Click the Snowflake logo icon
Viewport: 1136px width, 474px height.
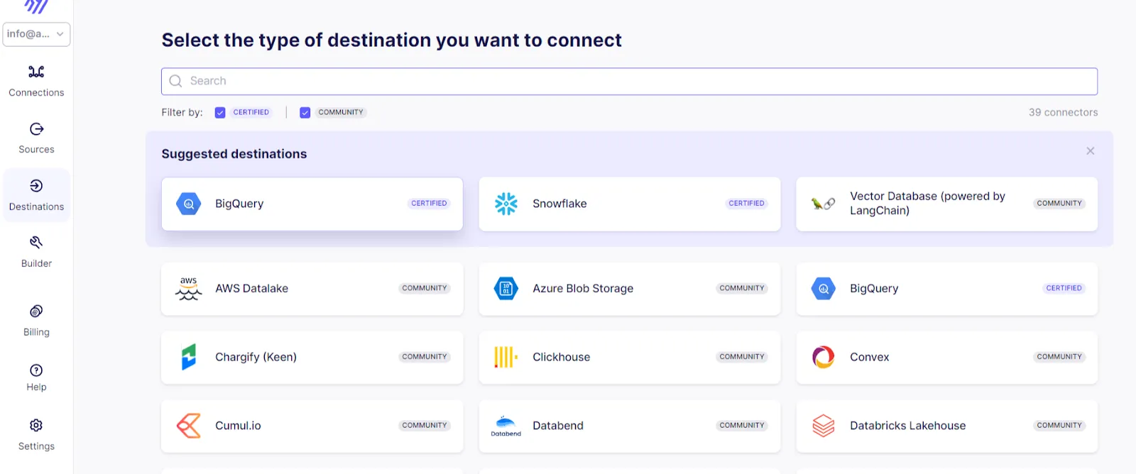click(x=506, y=204)
